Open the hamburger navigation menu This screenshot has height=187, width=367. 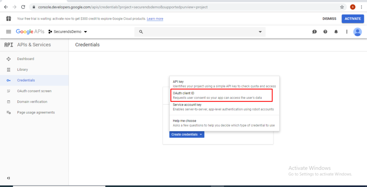point(9,32)
